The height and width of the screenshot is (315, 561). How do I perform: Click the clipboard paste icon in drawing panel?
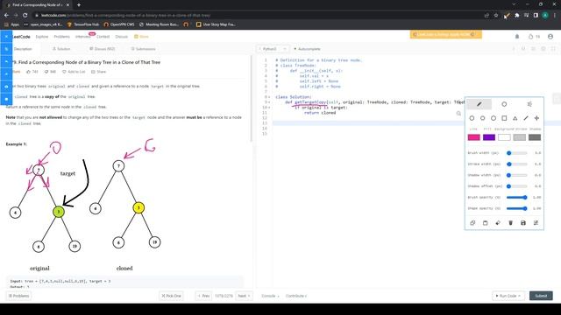[x=485, y=223]
